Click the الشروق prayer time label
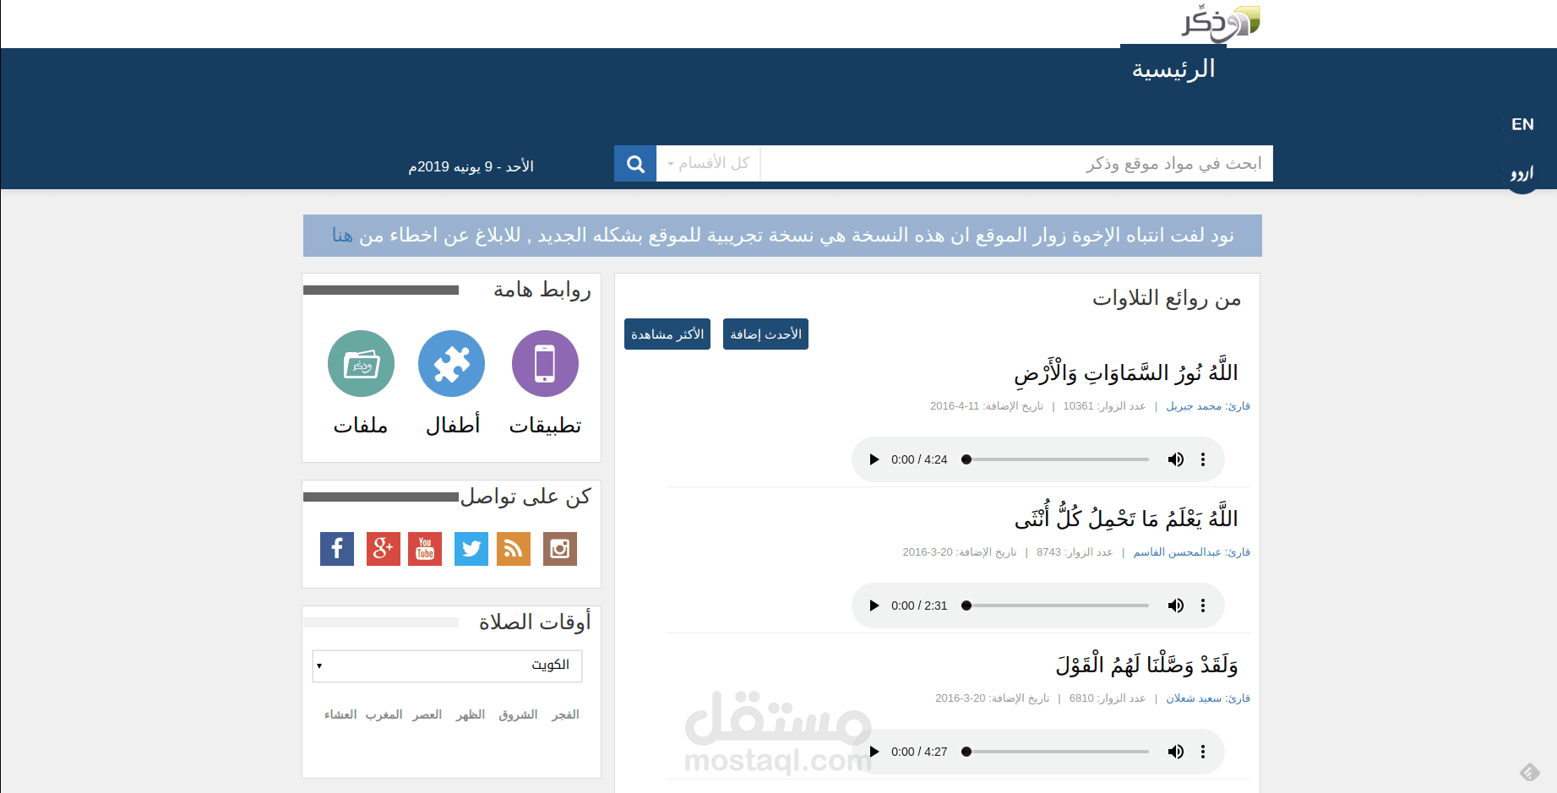Viewport: 1557px width, 793px height. pyautogui.click(x=518, y=714)
